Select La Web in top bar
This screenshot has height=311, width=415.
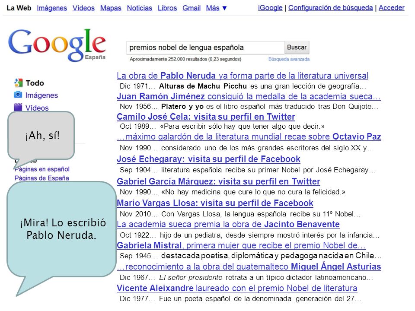(19, 8)
